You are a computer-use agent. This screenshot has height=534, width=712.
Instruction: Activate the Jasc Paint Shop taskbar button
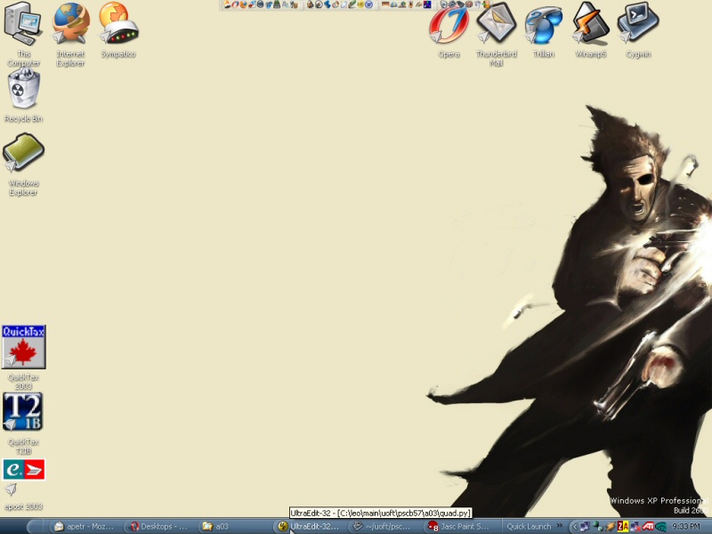pyautogui.click(x=458, y=526)
